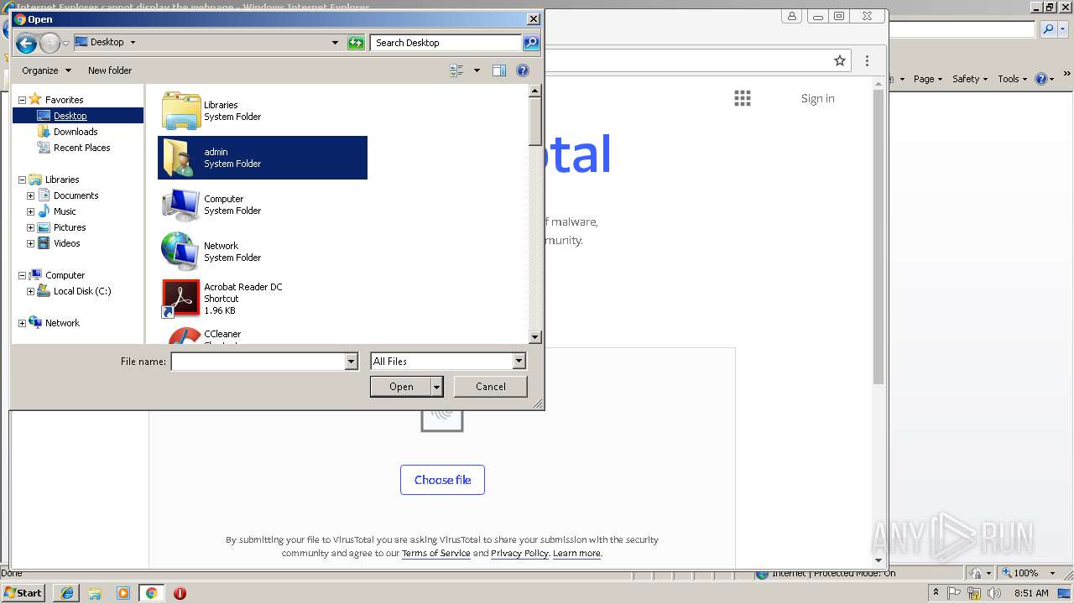
Task: Open the IE Page menu
Action: click(927, 79)
